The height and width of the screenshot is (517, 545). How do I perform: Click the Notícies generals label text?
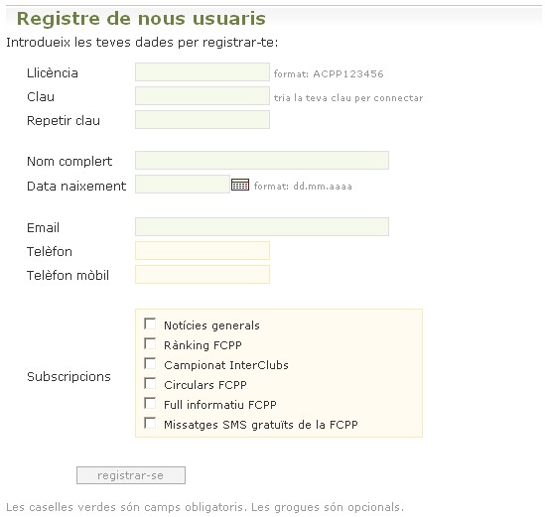(211, 325)
